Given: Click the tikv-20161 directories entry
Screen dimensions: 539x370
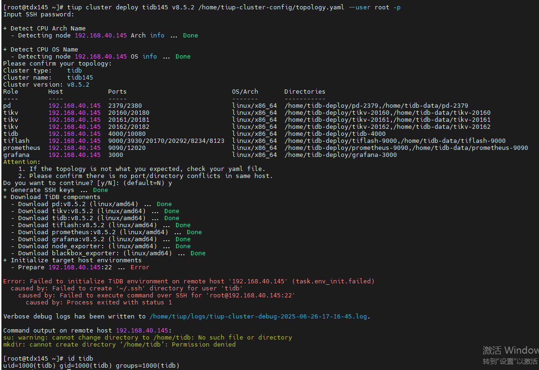Looking at the screenshot, I should tap(388, 120).
